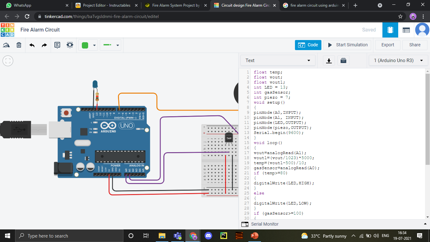Open the wire type dropdown
The image size is (430, 242).
click(110, 45)
